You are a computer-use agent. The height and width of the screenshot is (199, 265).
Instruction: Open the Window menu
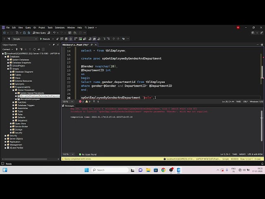(71, 28)
